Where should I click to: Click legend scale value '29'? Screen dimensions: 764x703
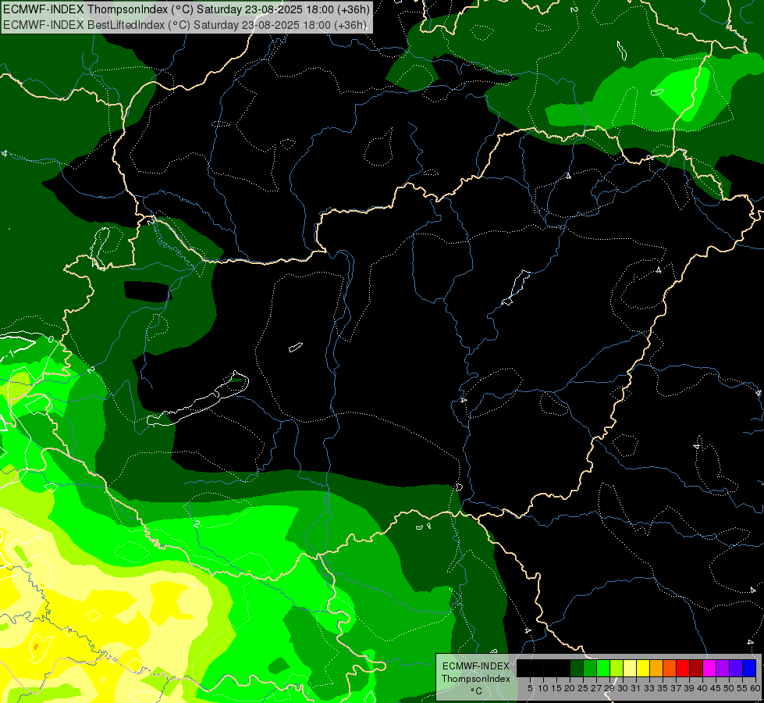[609, 688]
